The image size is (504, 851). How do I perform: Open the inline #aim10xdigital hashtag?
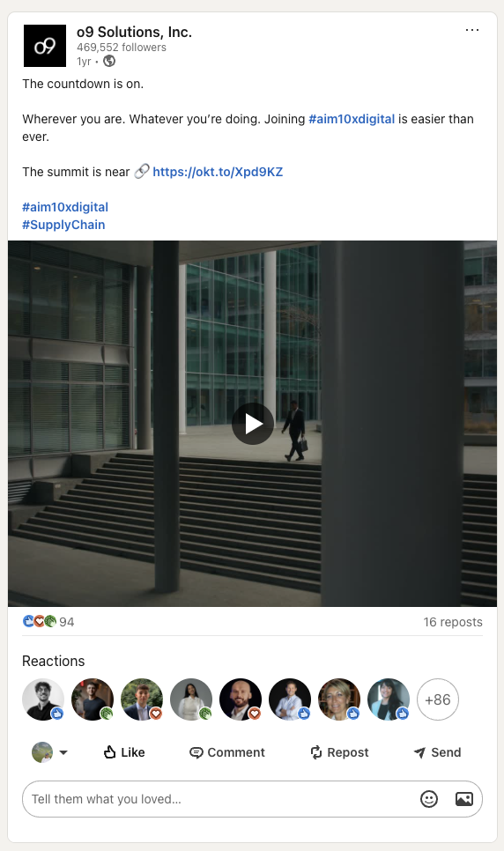352,119
